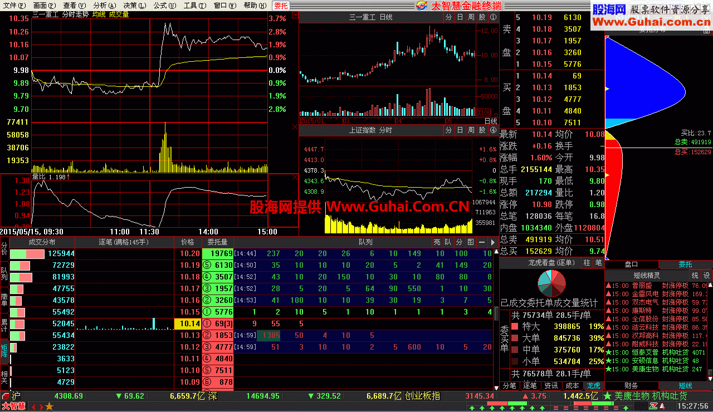
Task: Switch to 分价 vertical tab
Action: coord(4,248)
